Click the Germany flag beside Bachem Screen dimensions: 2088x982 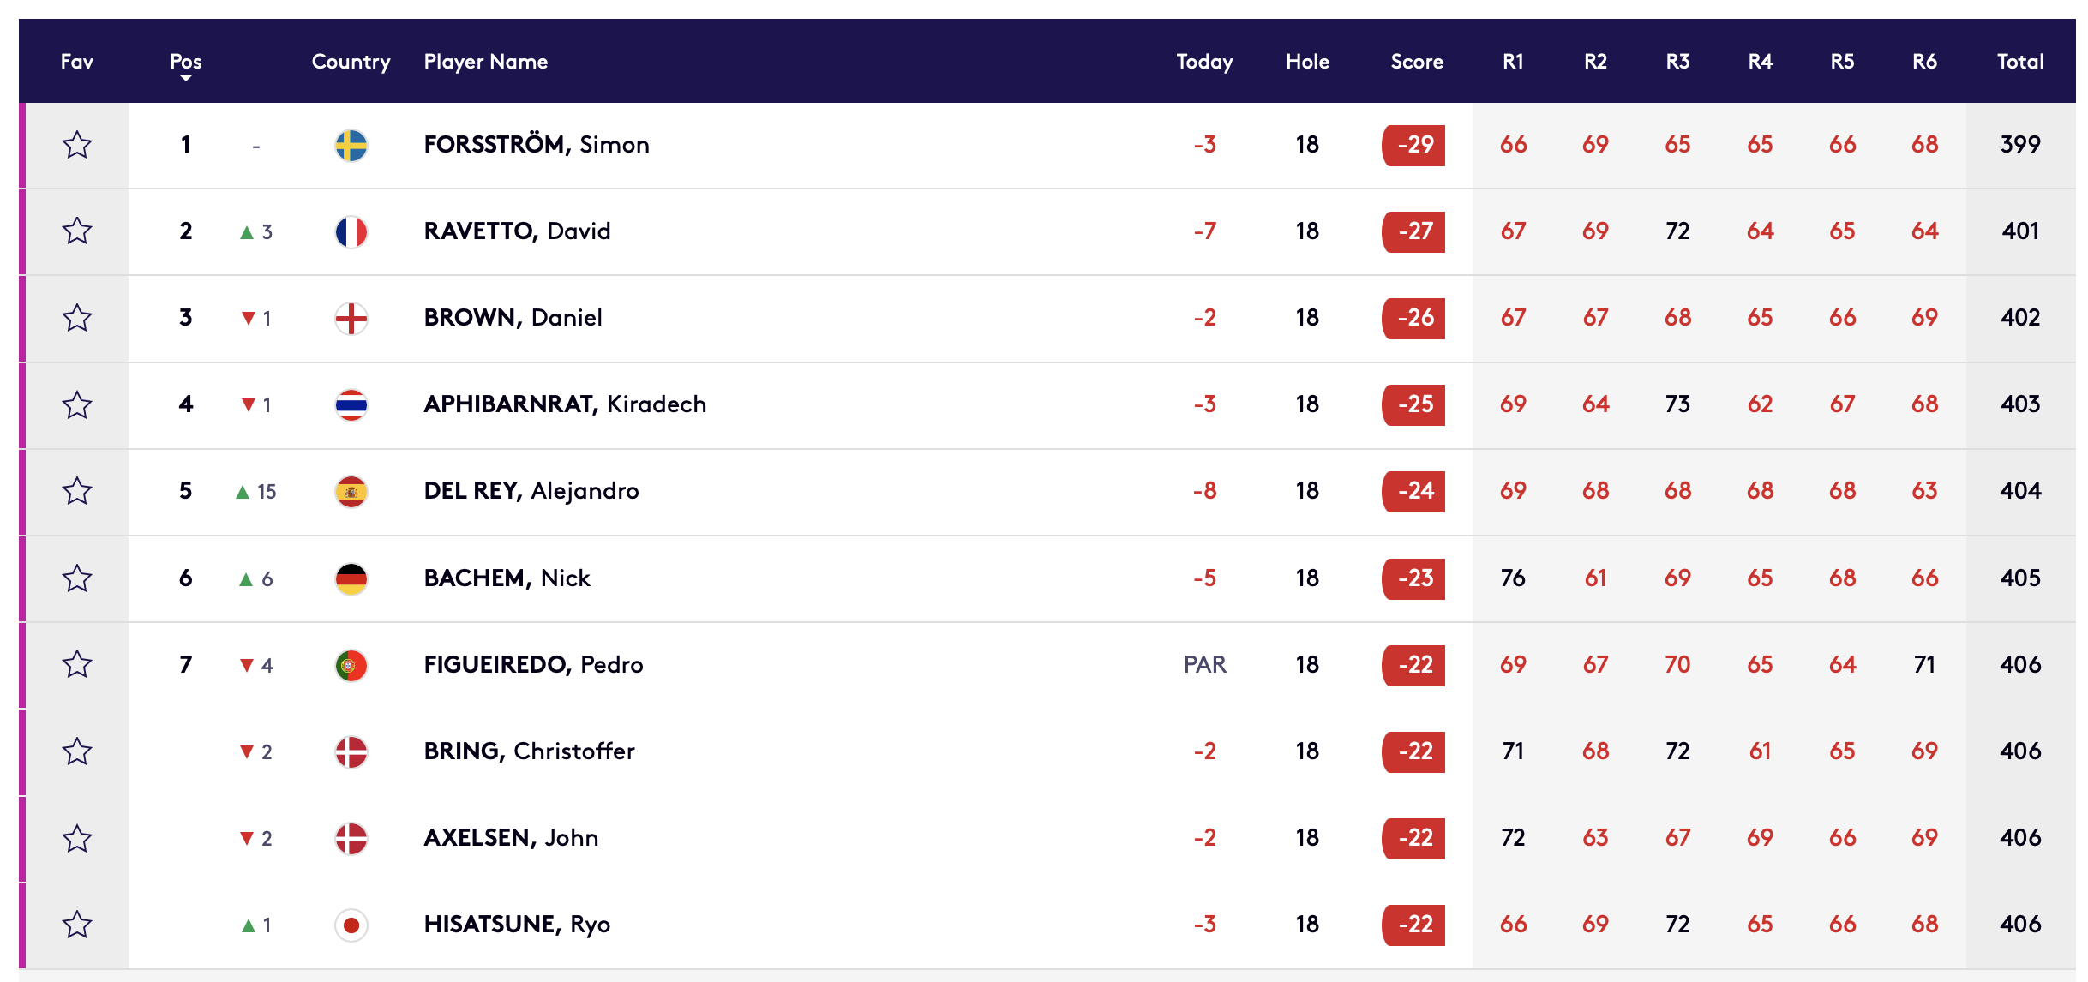pos(351,578)
